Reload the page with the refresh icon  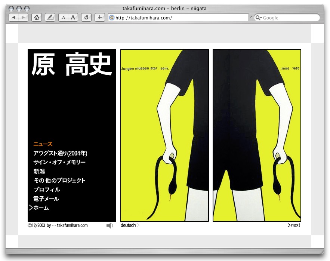coord(86,18)
